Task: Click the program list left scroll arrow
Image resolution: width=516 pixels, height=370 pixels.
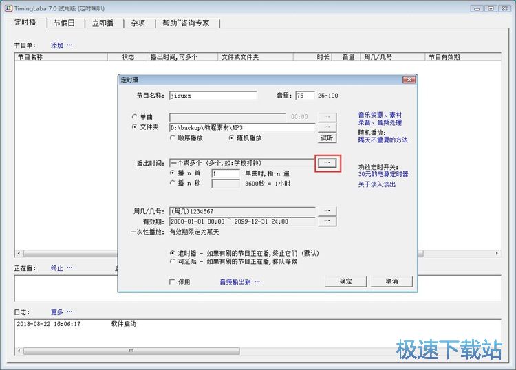Action: point(19,253)
